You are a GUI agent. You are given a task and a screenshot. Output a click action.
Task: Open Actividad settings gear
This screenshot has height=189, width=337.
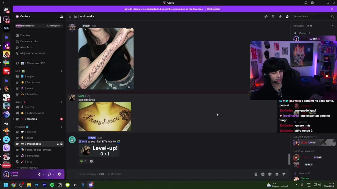tap(311, 26)
